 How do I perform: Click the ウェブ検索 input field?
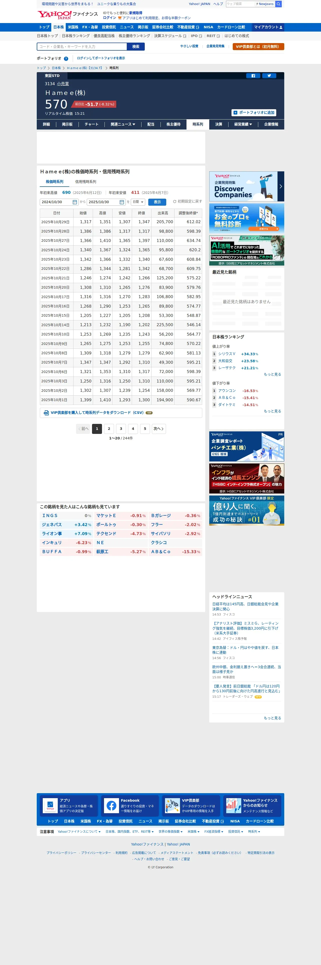[240, 4]
